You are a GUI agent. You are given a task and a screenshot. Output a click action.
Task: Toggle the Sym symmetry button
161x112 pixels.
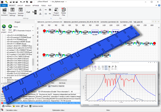click(35, 12)
